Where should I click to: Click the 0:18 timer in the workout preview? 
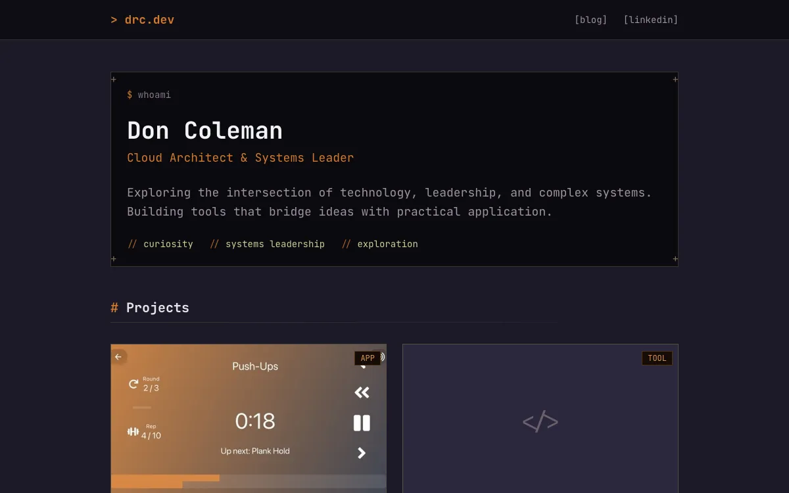(x=255, y=421)
